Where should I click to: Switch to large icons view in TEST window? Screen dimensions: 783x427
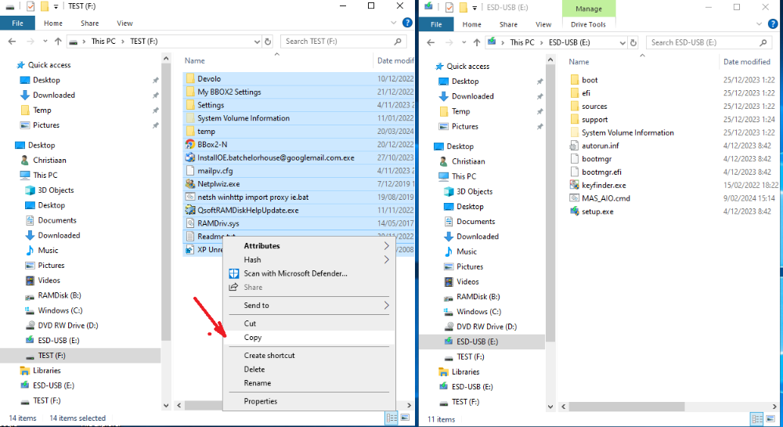406,418
